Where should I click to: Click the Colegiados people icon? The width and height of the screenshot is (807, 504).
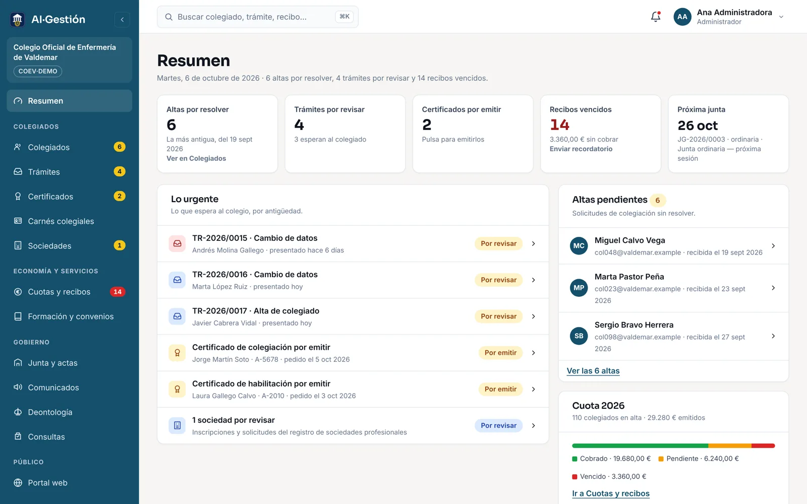[18, 147]
